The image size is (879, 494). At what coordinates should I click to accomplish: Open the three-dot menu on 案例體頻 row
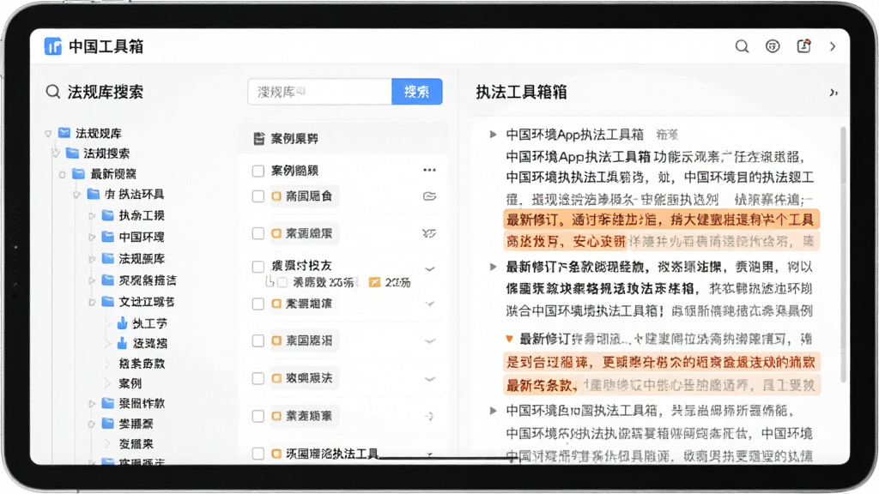pyautogui.click(x=429, y=170)
